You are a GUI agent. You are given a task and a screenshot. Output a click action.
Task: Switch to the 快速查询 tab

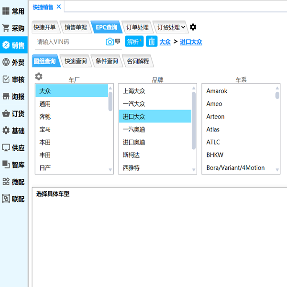[76, 61]
